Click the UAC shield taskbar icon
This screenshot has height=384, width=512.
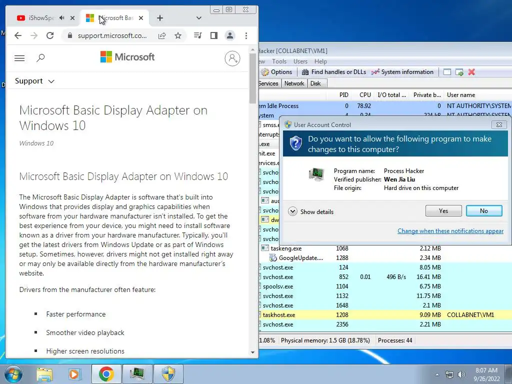[168, 374]
